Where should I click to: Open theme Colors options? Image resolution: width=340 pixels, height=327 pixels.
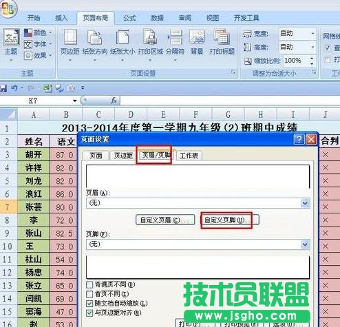(x=38, y=33)
